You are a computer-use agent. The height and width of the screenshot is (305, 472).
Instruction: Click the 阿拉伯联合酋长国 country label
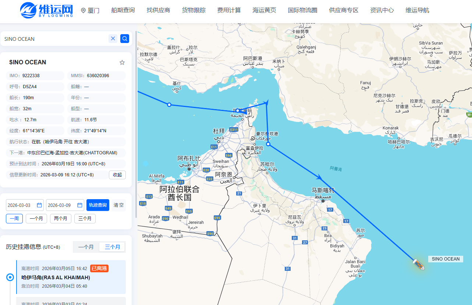pos(180,193)
